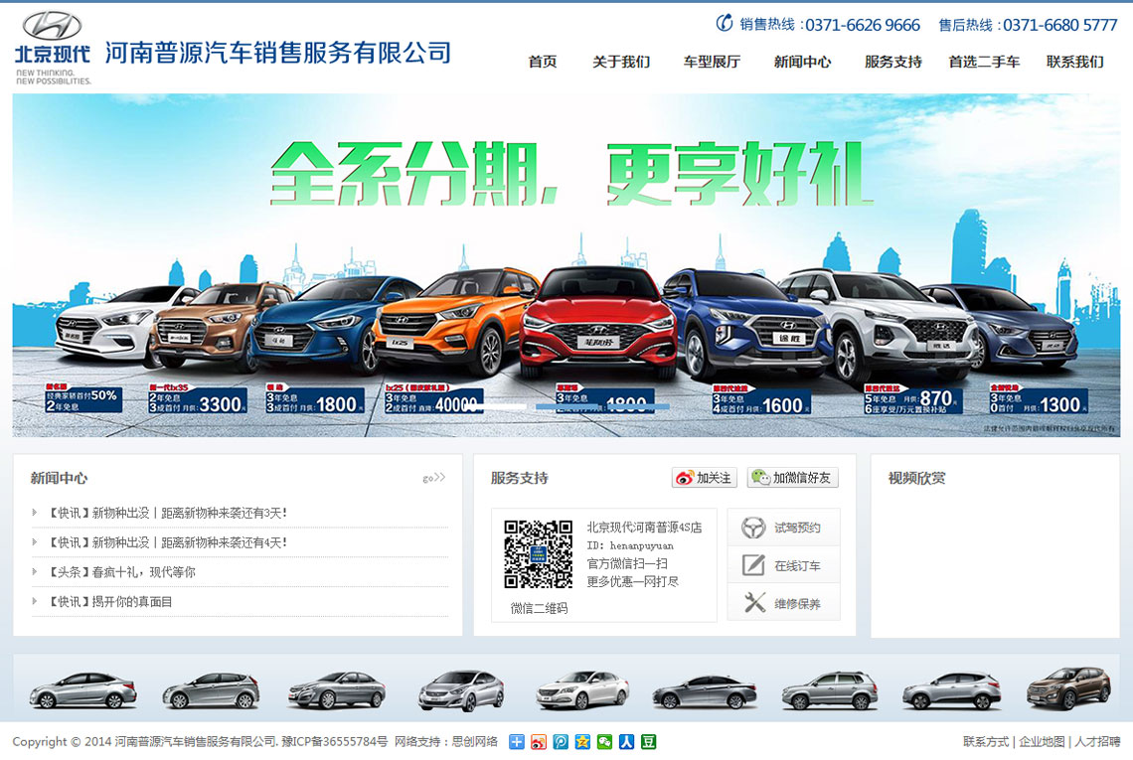The image size is (1133, 760).
Task: Open the 人才招聘 footer link
Action: 1097,742
